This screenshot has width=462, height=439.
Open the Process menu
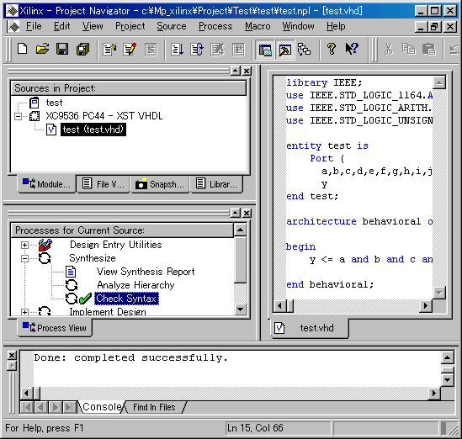coord(215,26)
